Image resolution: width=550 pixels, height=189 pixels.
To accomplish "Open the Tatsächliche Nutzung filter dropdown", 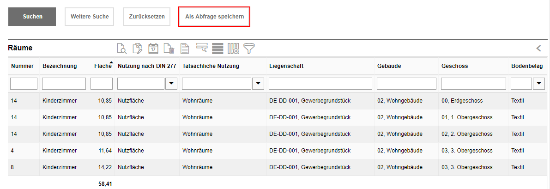I will (258, 84).
